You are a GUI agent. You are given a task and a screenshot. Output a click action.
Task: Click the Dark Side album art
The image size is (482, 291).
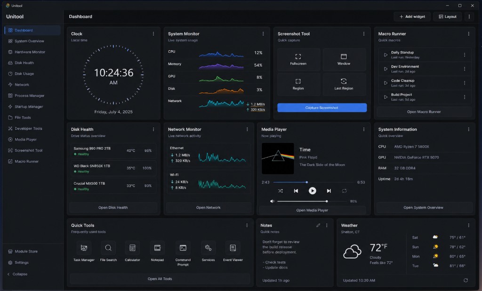tap(278, 158)
